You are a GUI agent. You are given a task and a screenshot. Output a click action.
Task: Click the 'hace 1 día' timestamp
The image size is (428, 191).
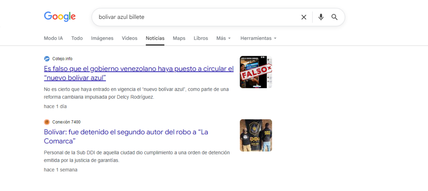[x=55, y=106]
